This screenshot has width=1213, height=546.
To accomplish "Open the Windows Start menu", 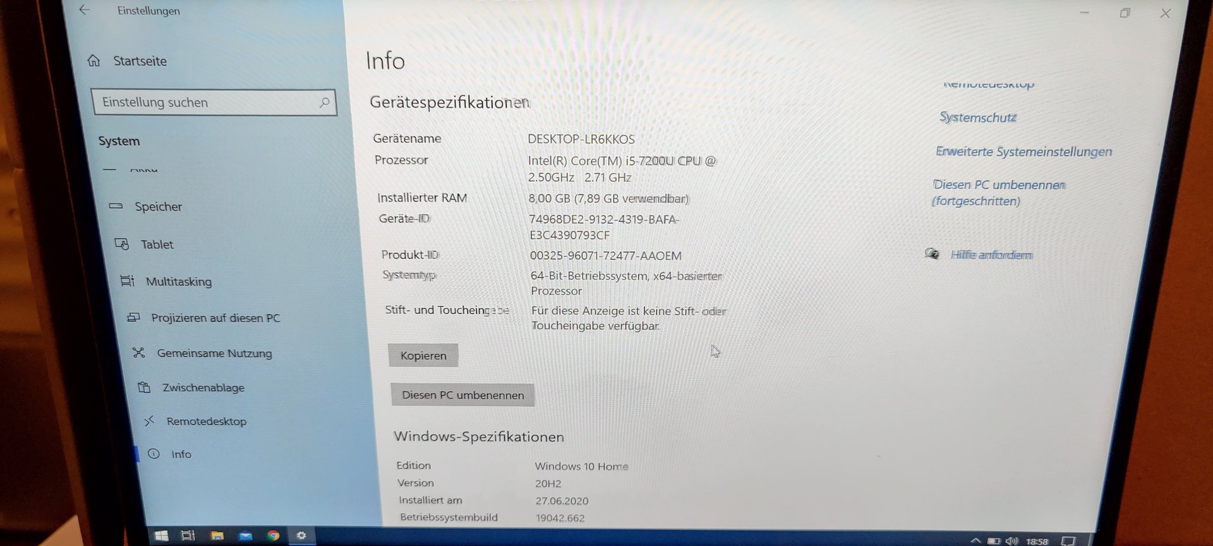I will 161,536.
